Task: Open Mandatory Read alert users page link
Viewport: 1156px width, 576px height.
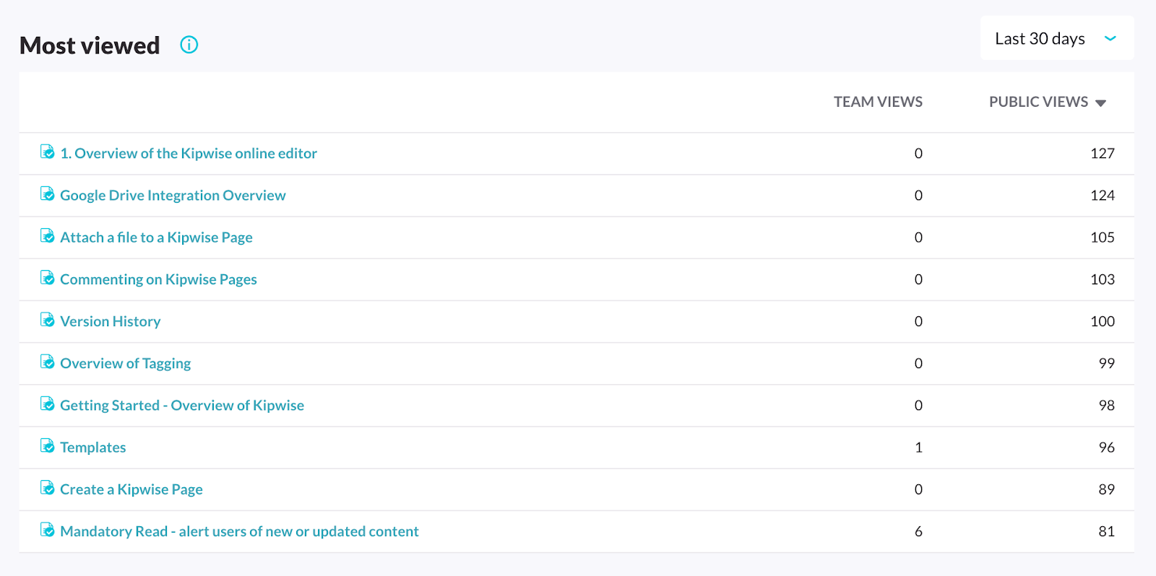Action: point(239,531)
